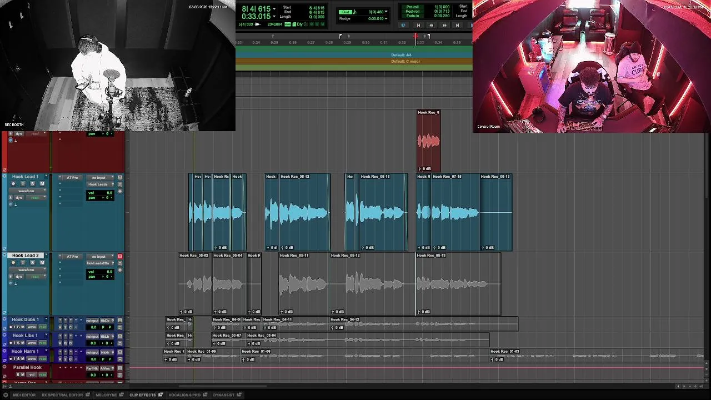This screenshot has height=400, width=711.
Task: Mute the Parallel Hook track
Action: [23, 375]
